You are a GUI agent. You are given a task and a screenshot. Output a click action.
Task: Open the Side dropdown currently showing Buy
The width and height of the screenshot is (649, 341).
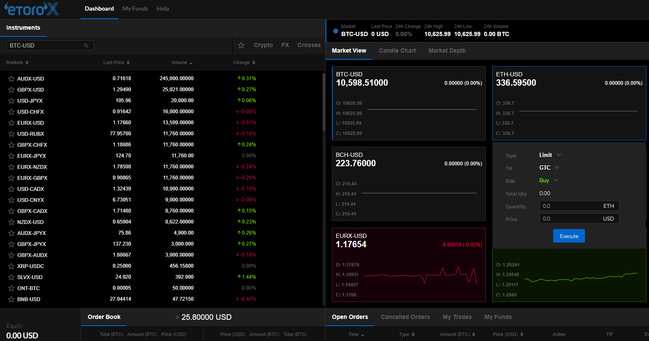(x=548, y=180)
